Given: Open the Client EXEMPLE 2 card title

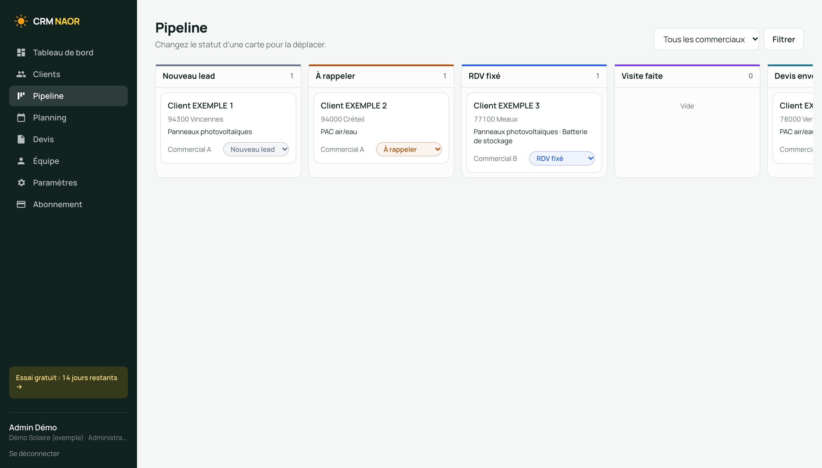Looking at the screenshot, I should [354, 106].
